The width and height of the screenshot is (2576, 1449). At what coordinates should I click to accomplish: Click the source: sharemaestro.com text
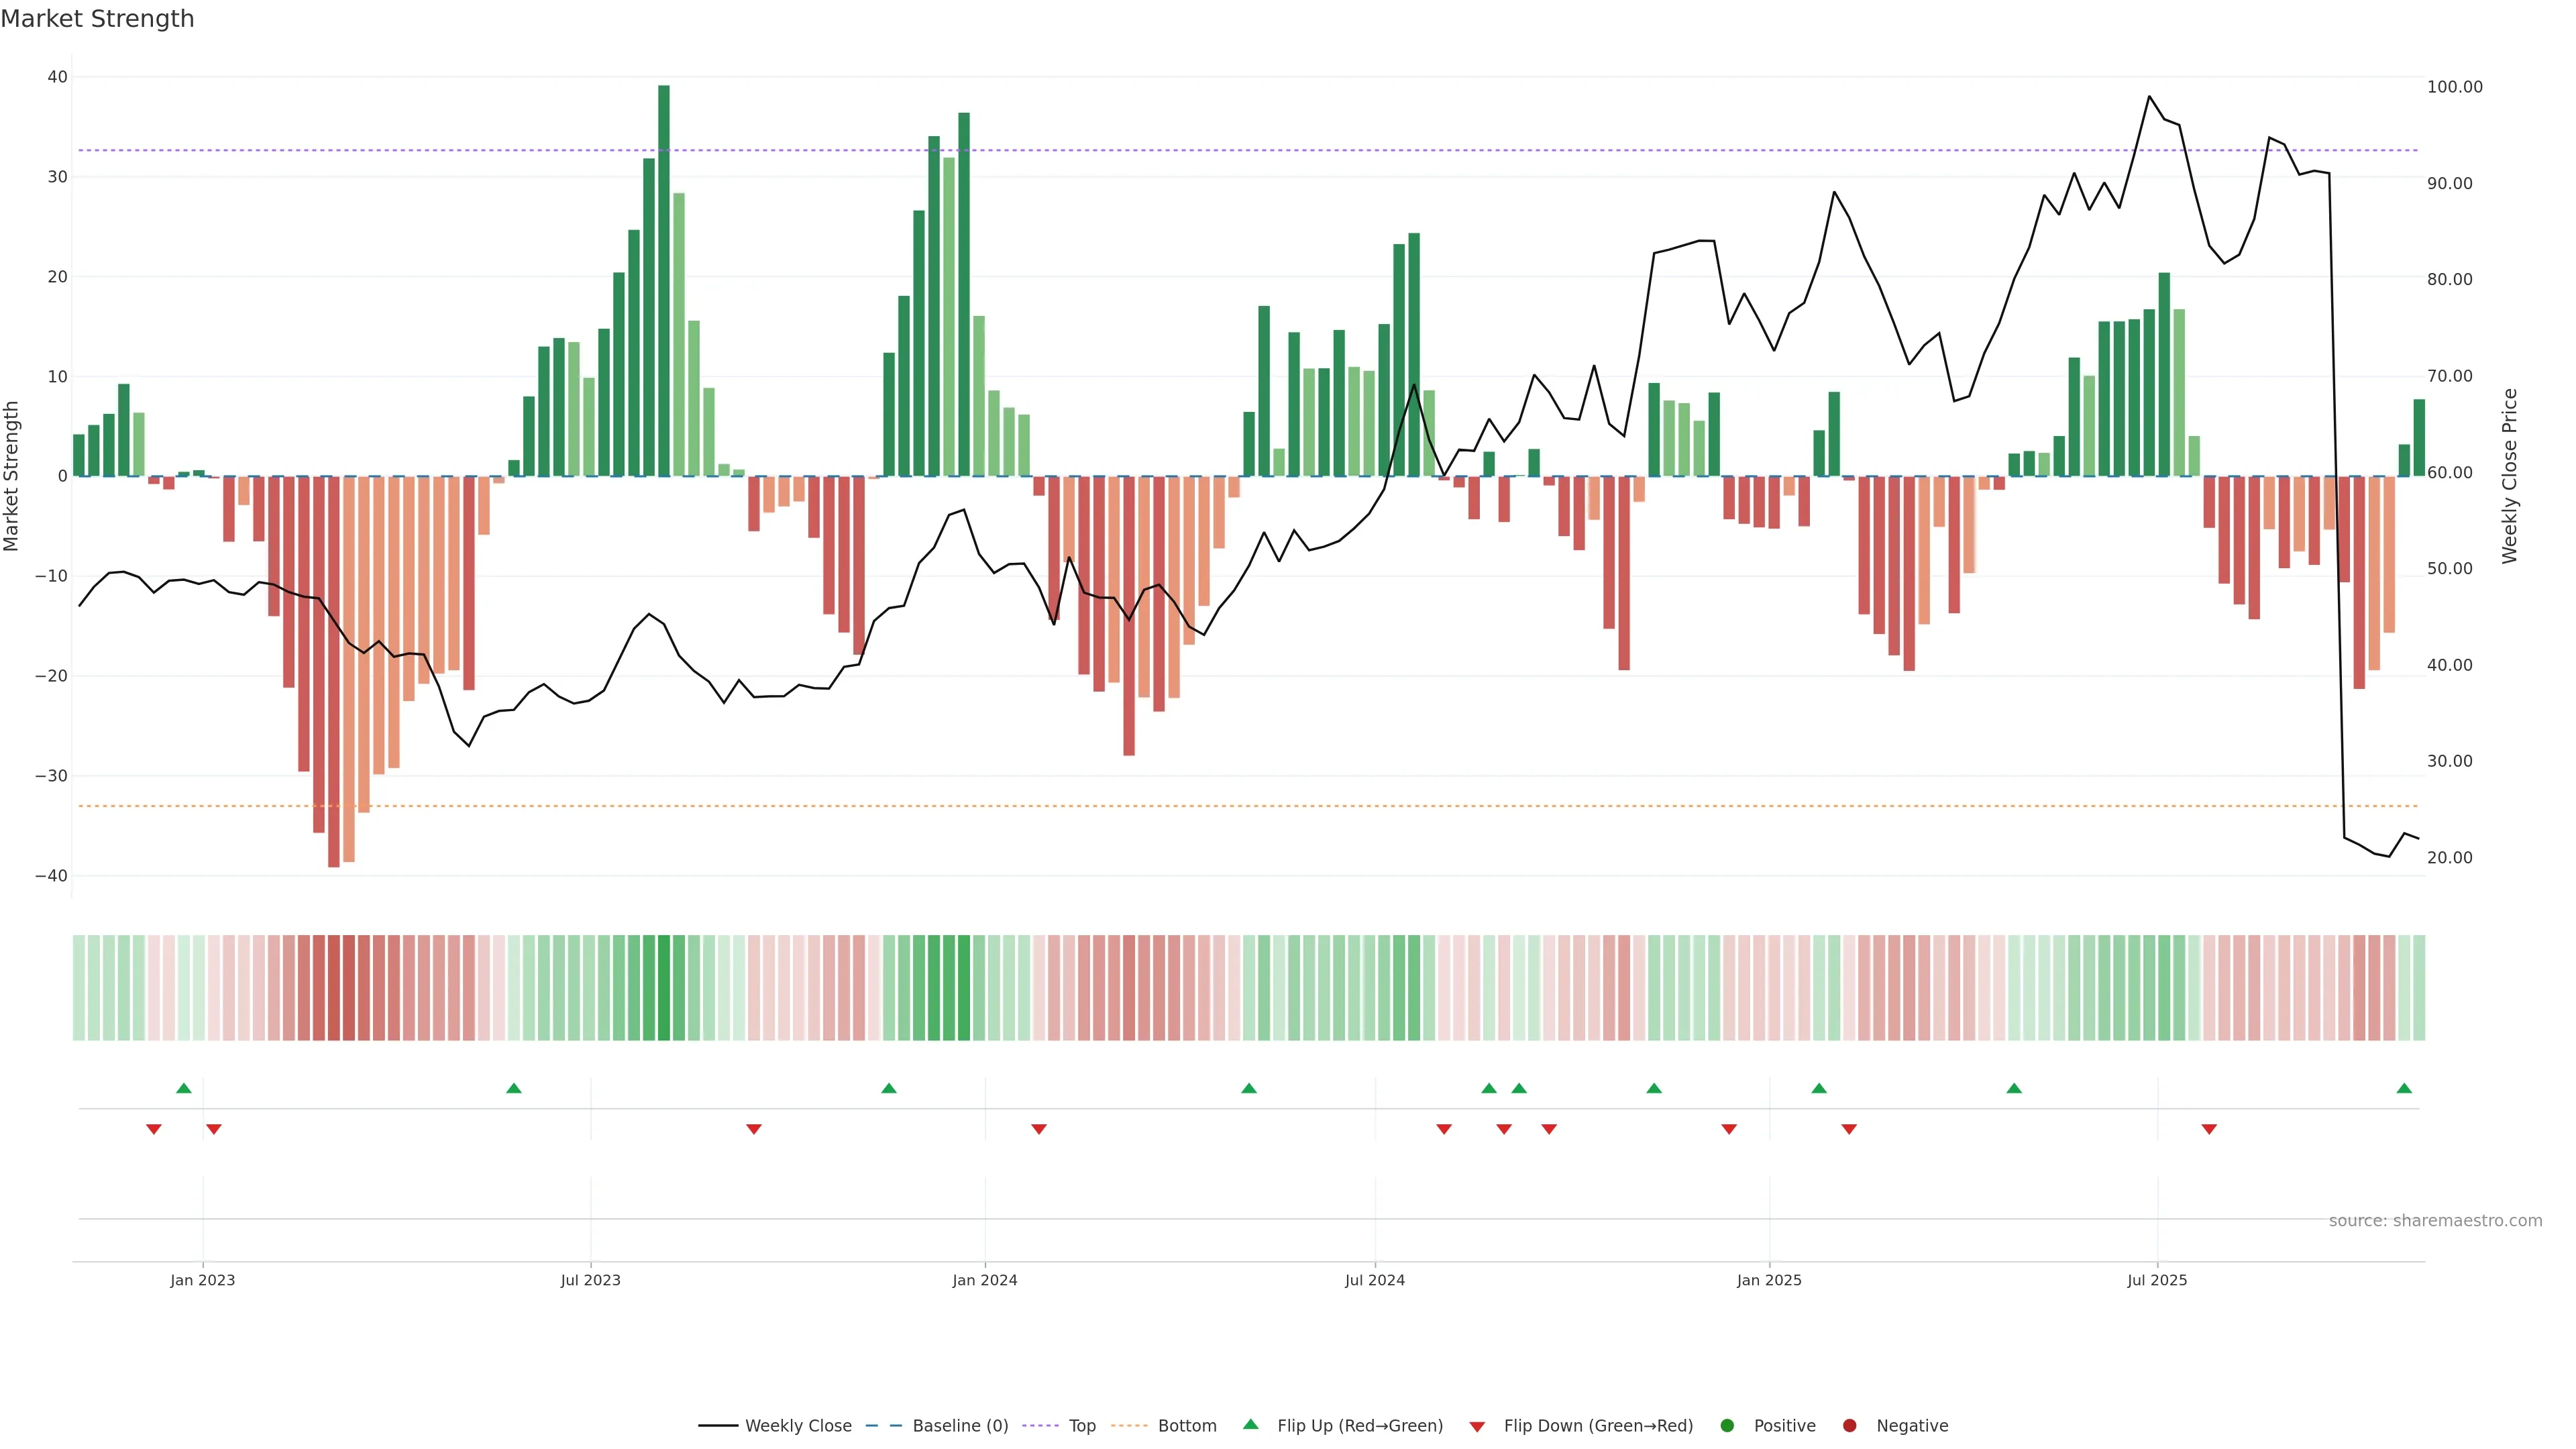coord(2435,1220)
